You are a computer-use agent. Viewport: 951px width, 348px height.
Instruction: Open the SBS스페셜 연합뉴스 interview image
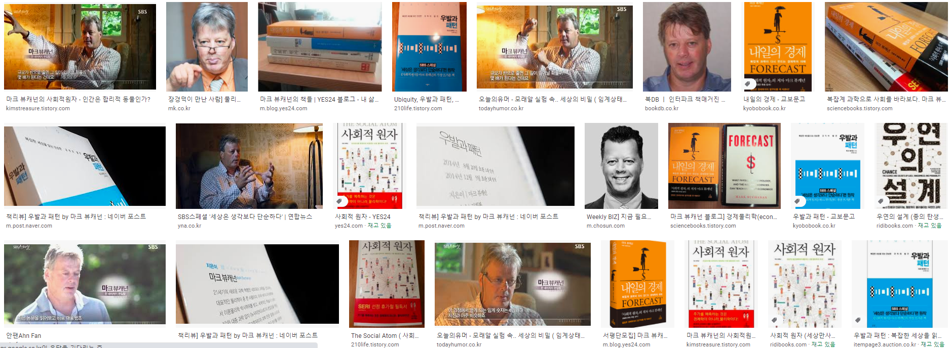(x=249, y=166)
